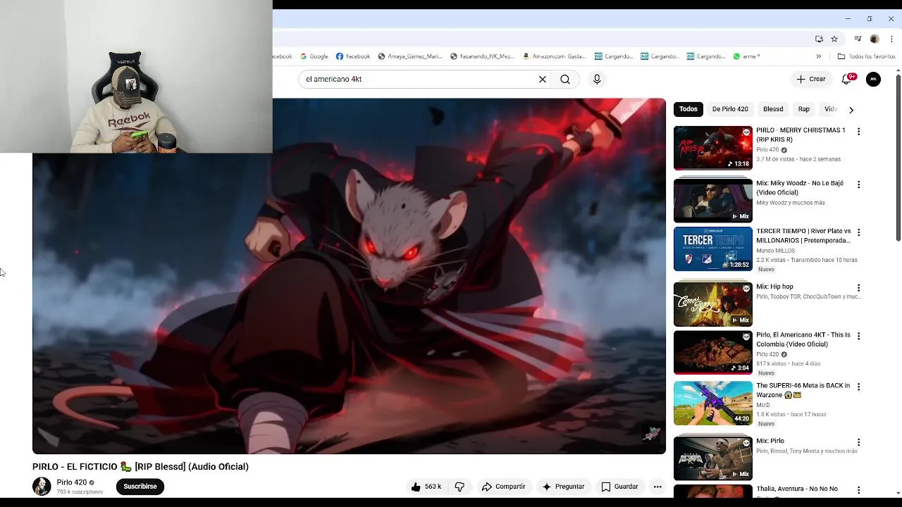The image size is (902, 507).
Task: Clear the search text with the X icon
Action: tap(543, 80)
